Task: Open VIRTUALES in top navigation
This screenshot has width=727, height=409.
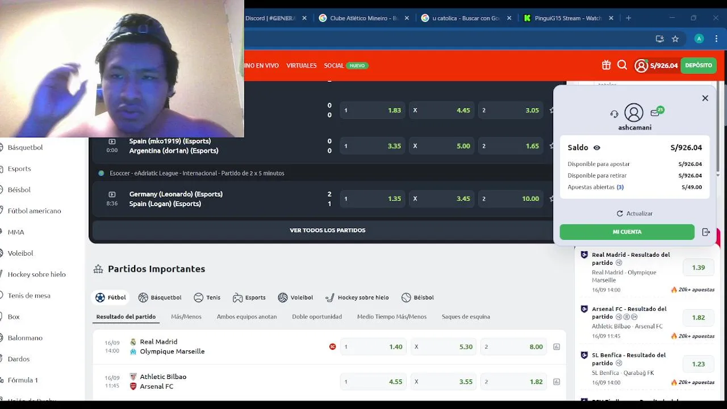Action: pyautogui.click(x=301, y=65)
